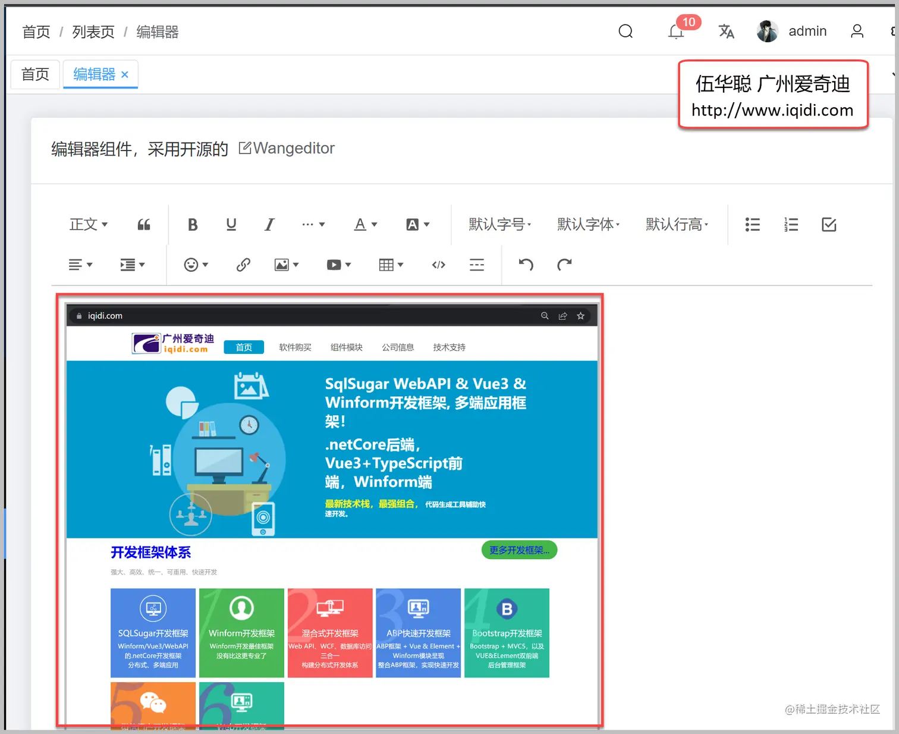Open the indent dropdown
This screenshot has width=899, height=734.
point(133,265)
